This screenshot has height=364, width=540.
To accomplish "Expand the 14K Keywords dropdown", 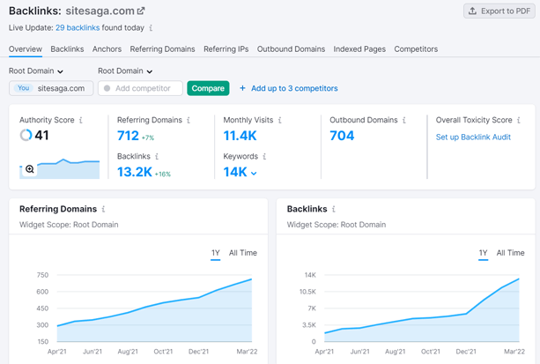I will point(254,173).
